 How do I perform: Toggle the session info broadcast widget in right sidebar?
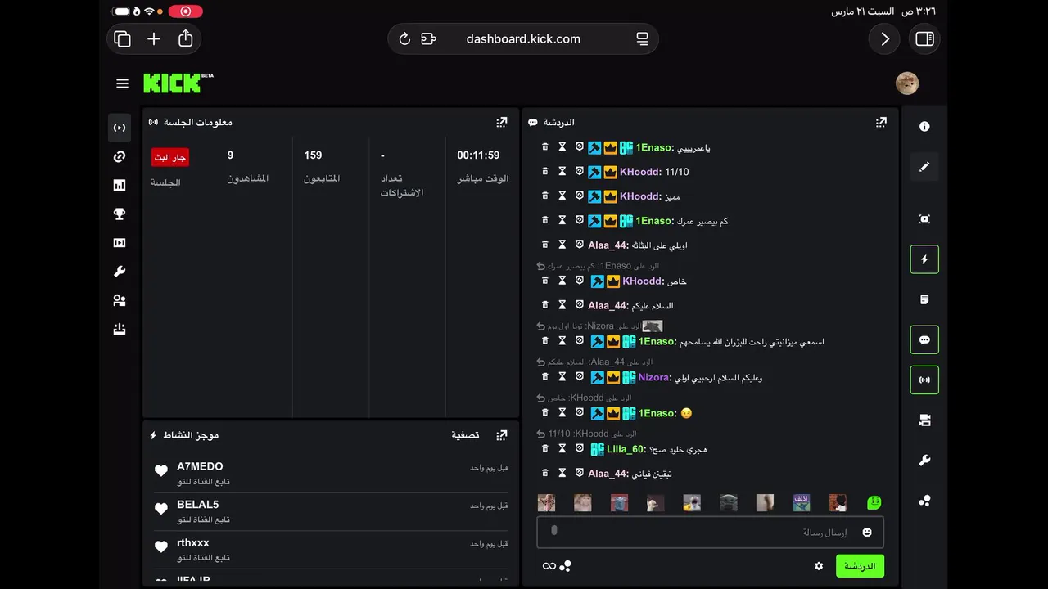click(924, 380)
